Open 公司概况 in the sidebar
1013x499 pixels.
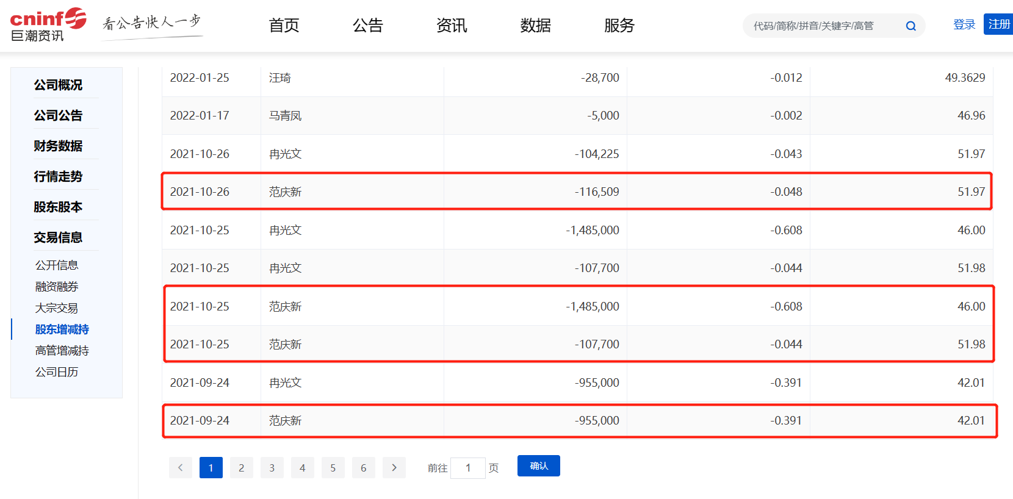click(58, 85)
